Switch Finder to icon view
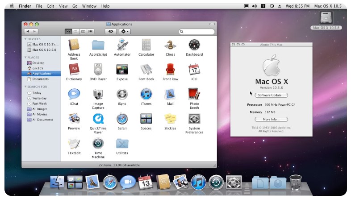Image resolution: width=351 pixels, height=199 pixels. pyautogui.click(x=68, y=32)
